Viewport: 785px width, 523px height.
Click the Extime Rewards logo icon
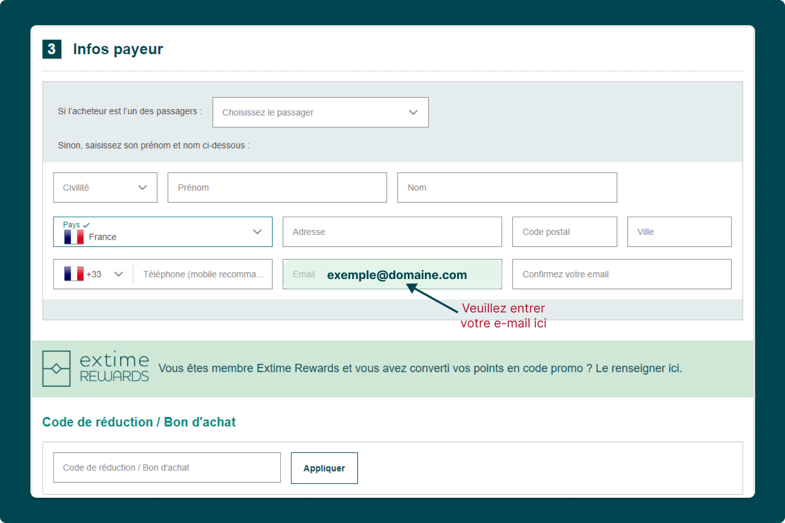point(56,369)
